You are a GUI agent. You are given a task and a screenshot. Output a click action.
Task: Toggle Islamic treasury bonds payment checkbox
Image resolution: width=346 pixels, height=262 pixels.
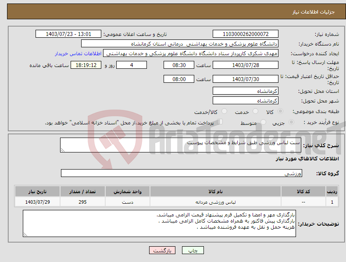(x=220, y=122)
